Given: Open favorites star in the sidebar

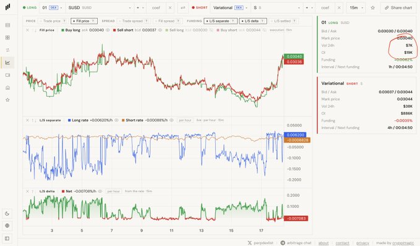Looking at the screenshot, I should click(x=7, y=100).
